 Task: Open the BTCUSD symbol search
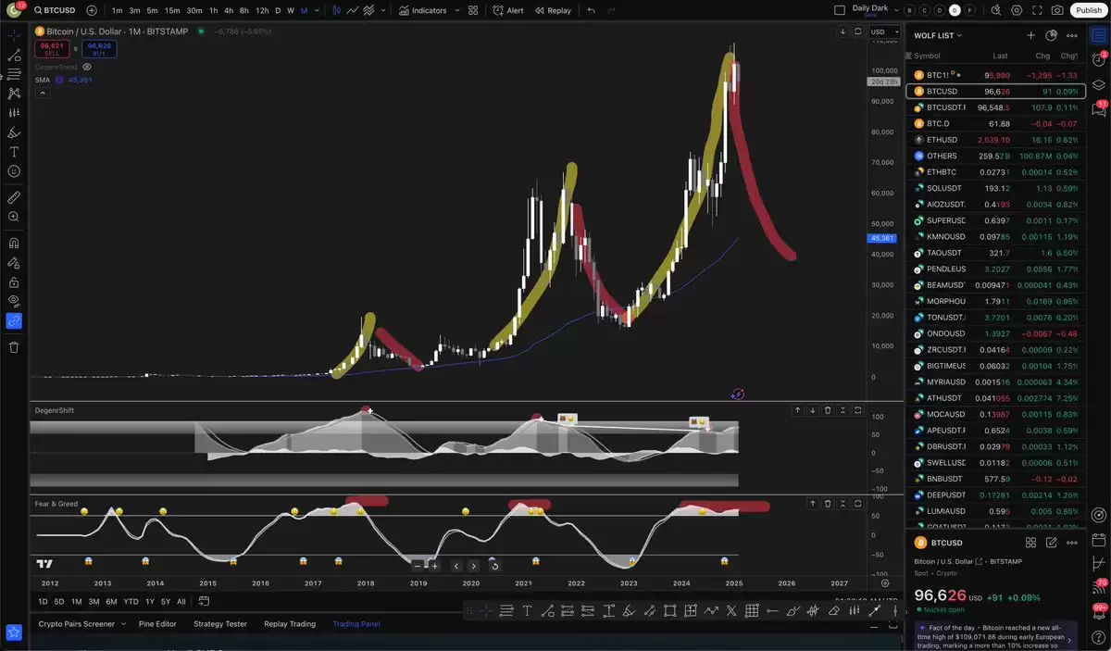pyautogui.click(x=54, y=10)
